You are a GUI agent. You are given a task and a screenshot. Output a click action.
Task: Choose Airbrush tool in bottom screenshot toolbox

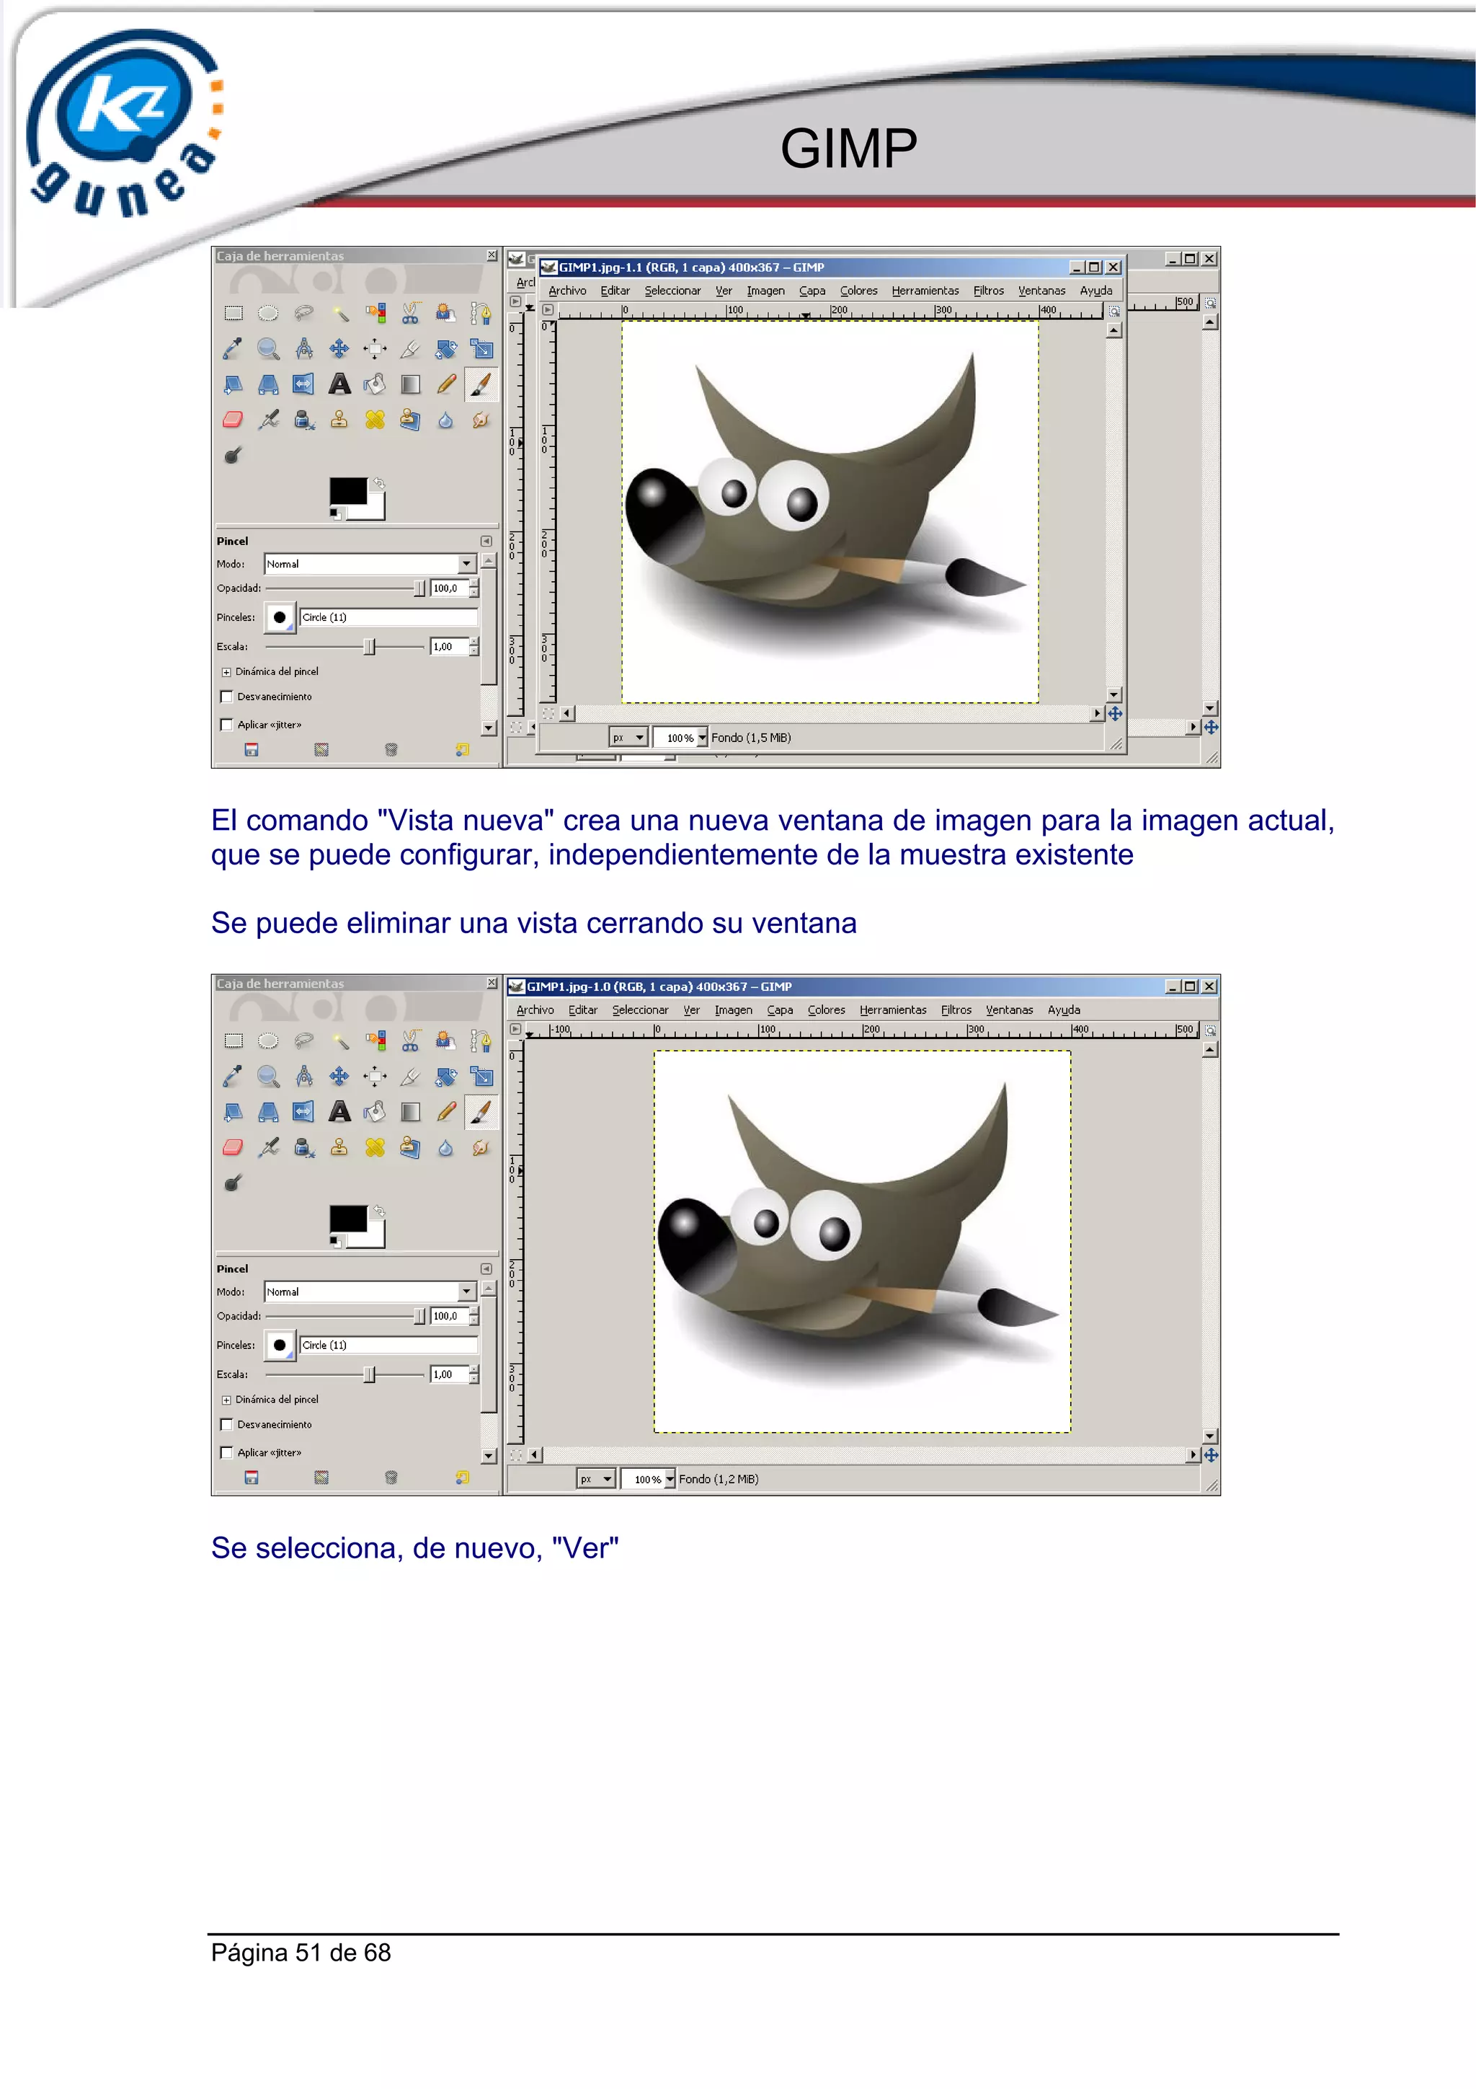tap(268, 1147)
